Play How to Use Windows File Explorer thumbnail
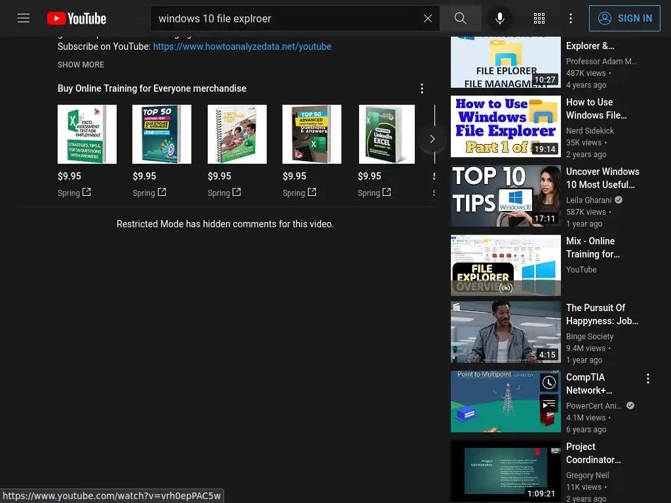Viewport: 671px width, 503px height. [x=506, y=126]
